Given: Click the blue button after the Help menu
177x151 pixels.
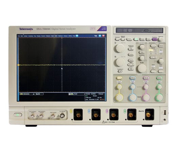Looking at the screenshot, I should 77,36.
